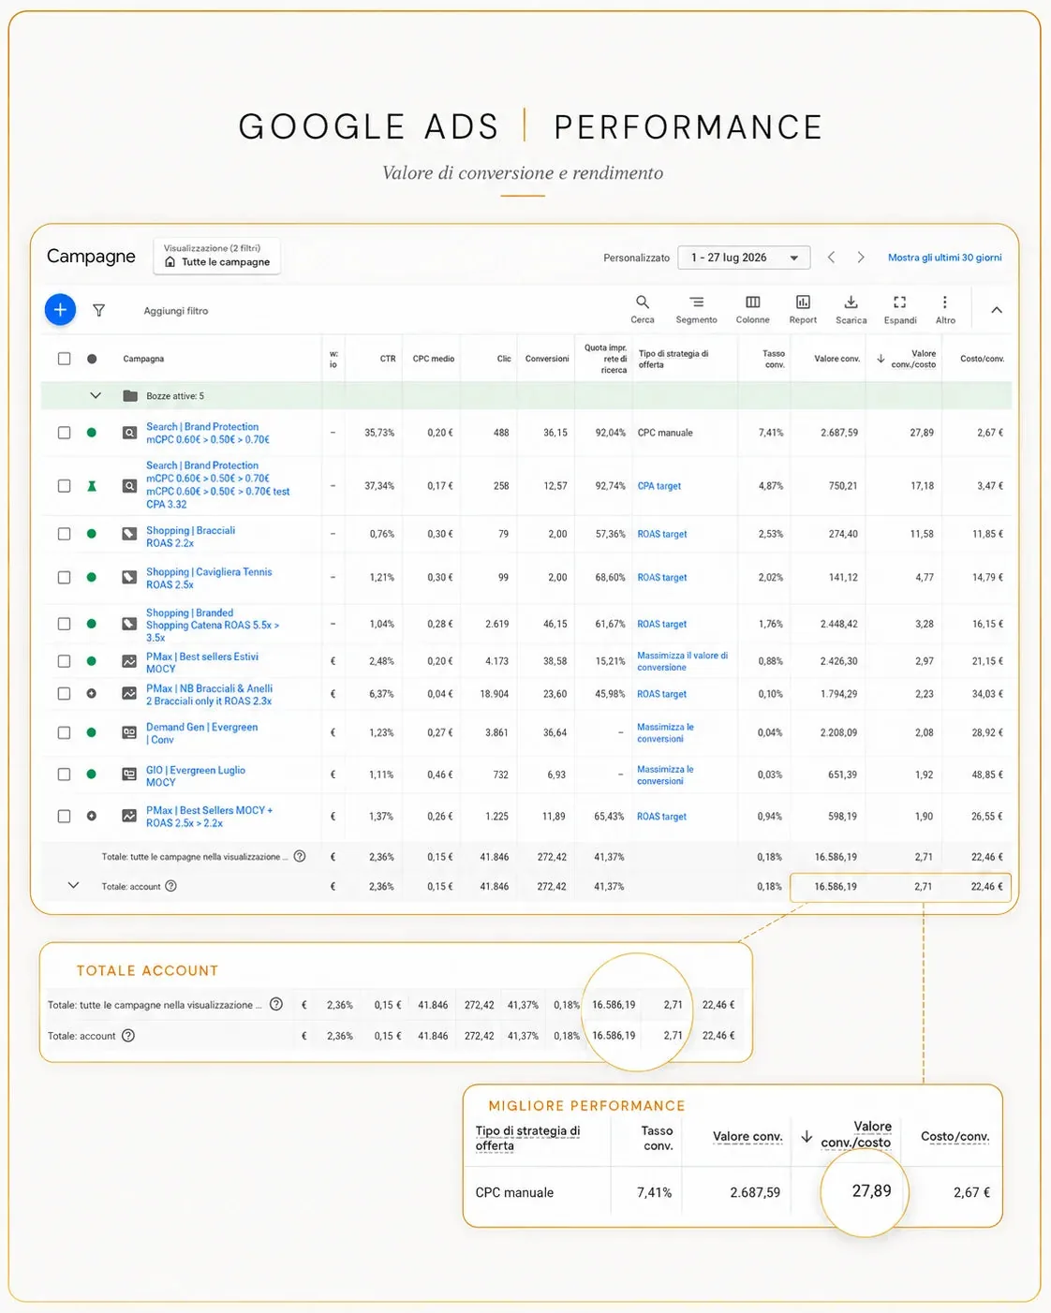Go to previous date range arrow
Viewport: 1051px width, 1313px height.
coord(831,257)
